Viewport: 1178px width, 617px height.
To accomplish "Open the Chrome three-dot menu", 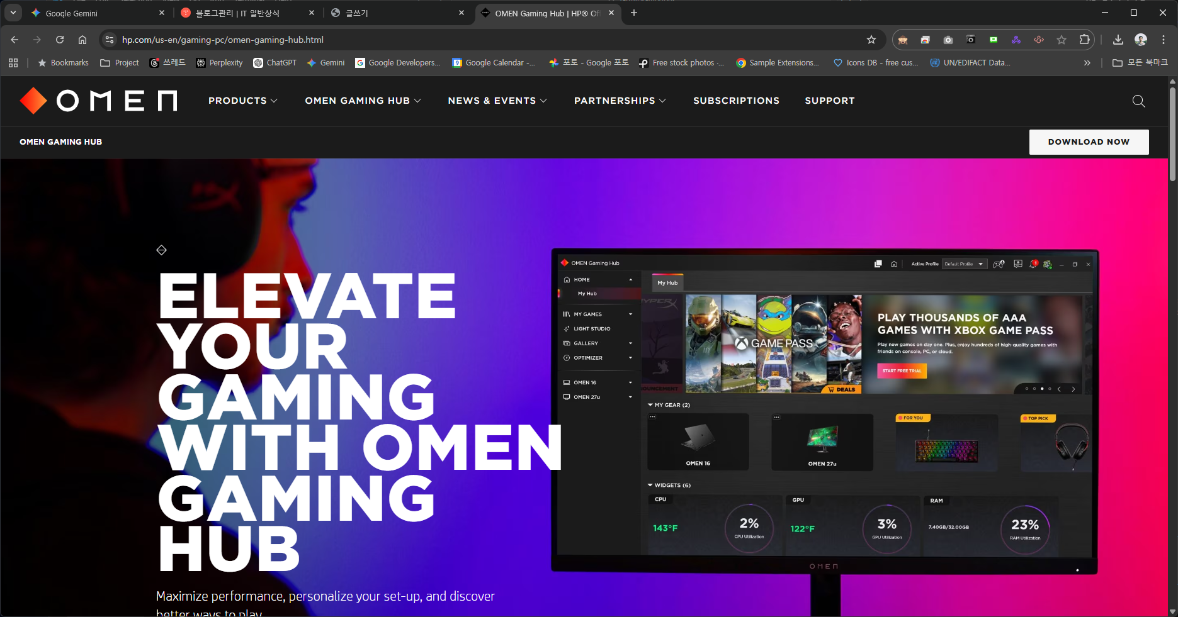I will pyautogui.click(x=1164, y=40).
